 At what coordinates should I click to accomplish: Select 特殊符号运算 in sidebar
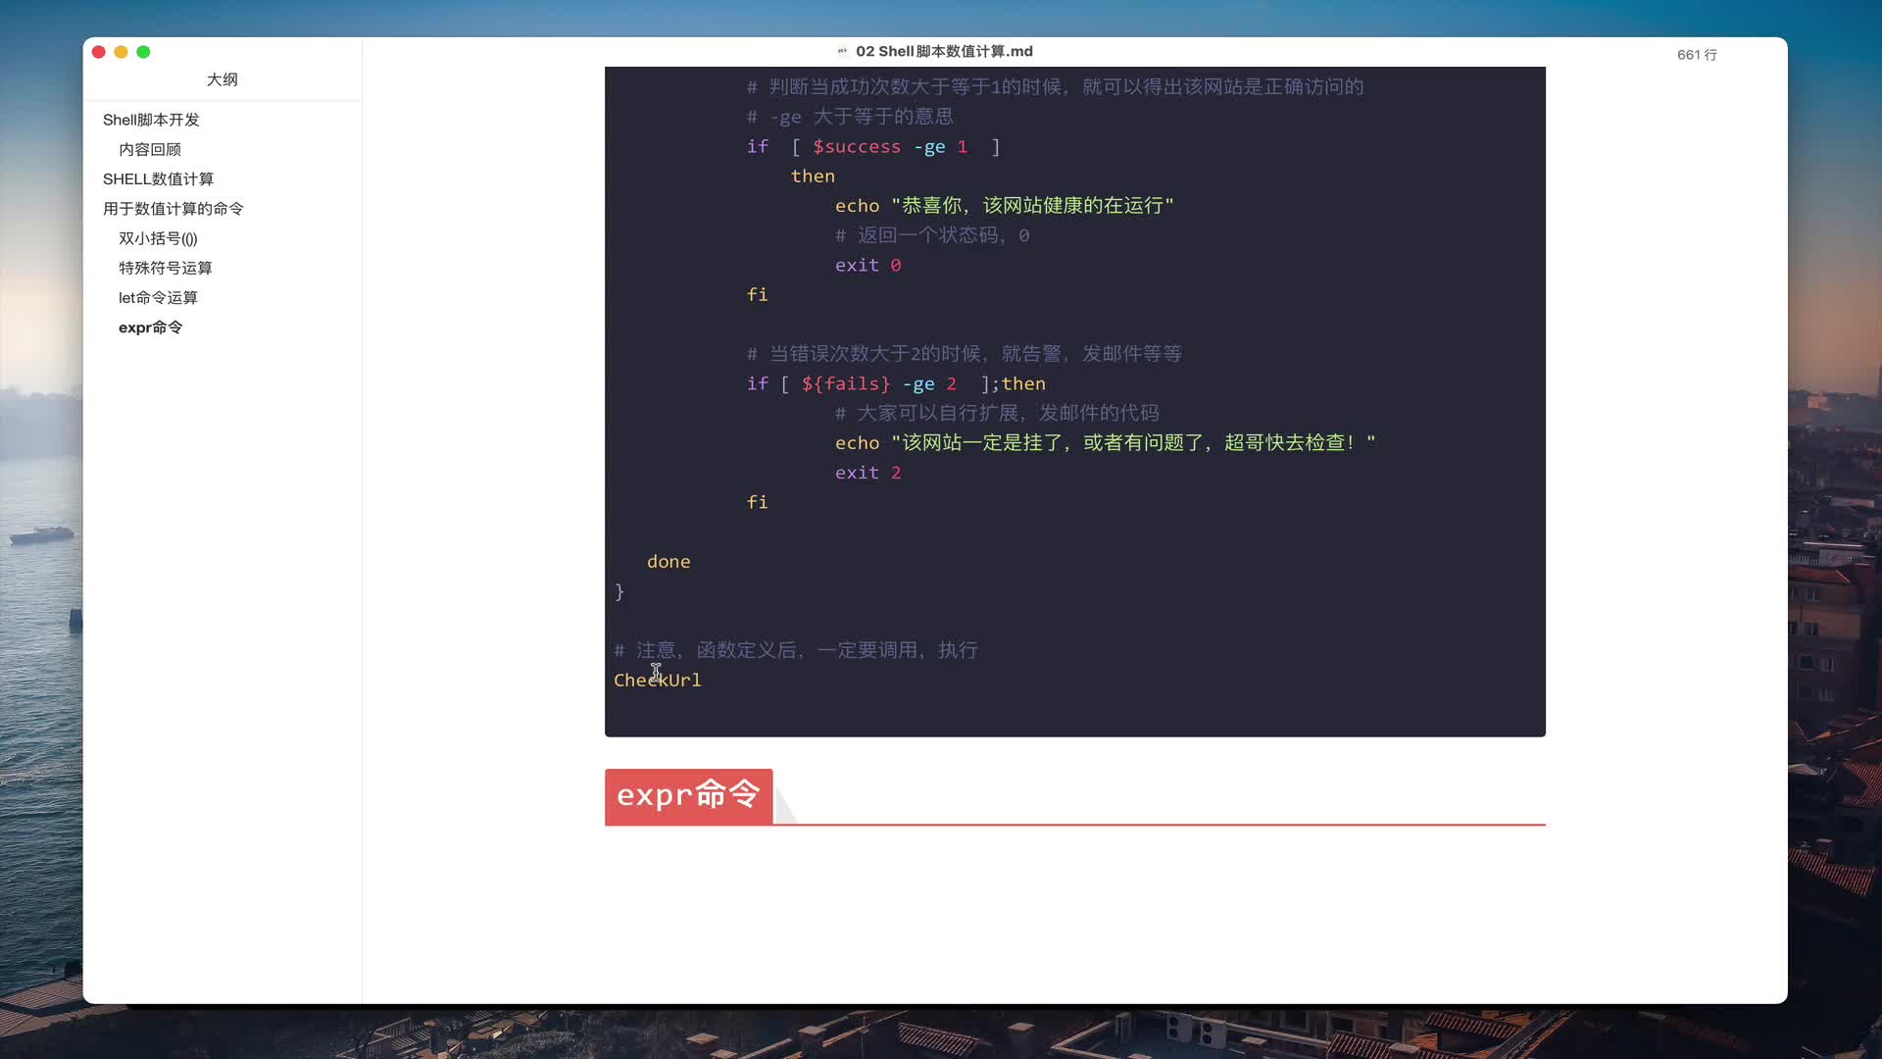tap(166, 268)
